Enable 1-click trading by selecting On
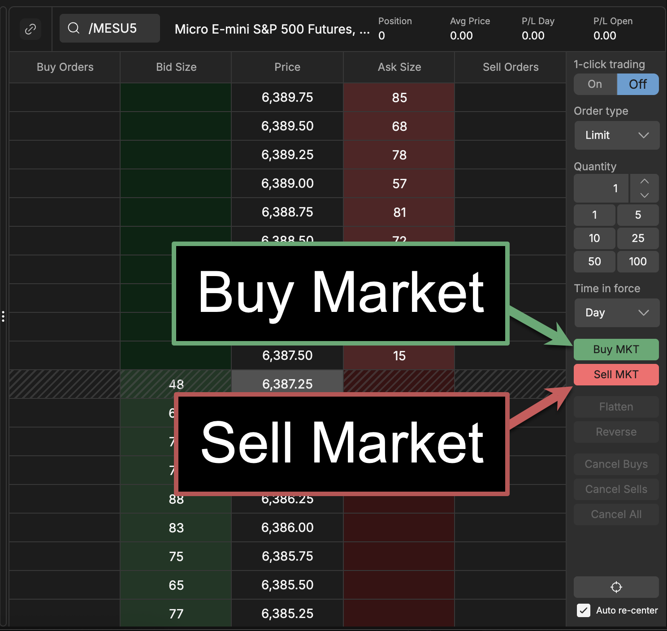The height and width of the screenshot is (631, 667). pyautogui.click(x=594, y=84)
